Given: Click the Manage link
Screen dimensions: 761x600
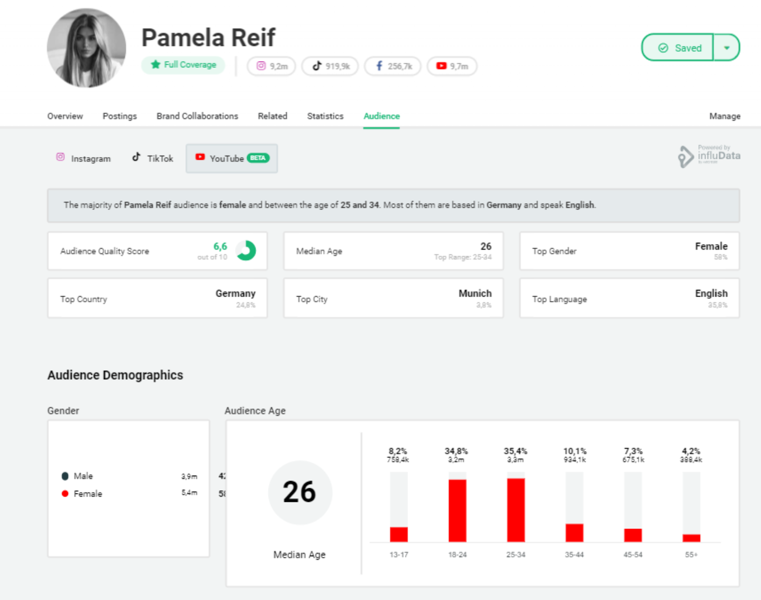Looking at the screenshot, I should pos(725,116).
